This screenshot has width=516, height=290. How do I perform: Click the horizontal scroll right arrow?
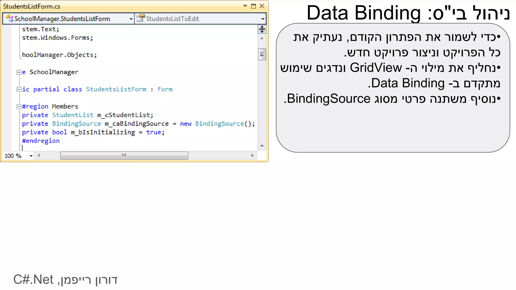[x=252, y=156]
